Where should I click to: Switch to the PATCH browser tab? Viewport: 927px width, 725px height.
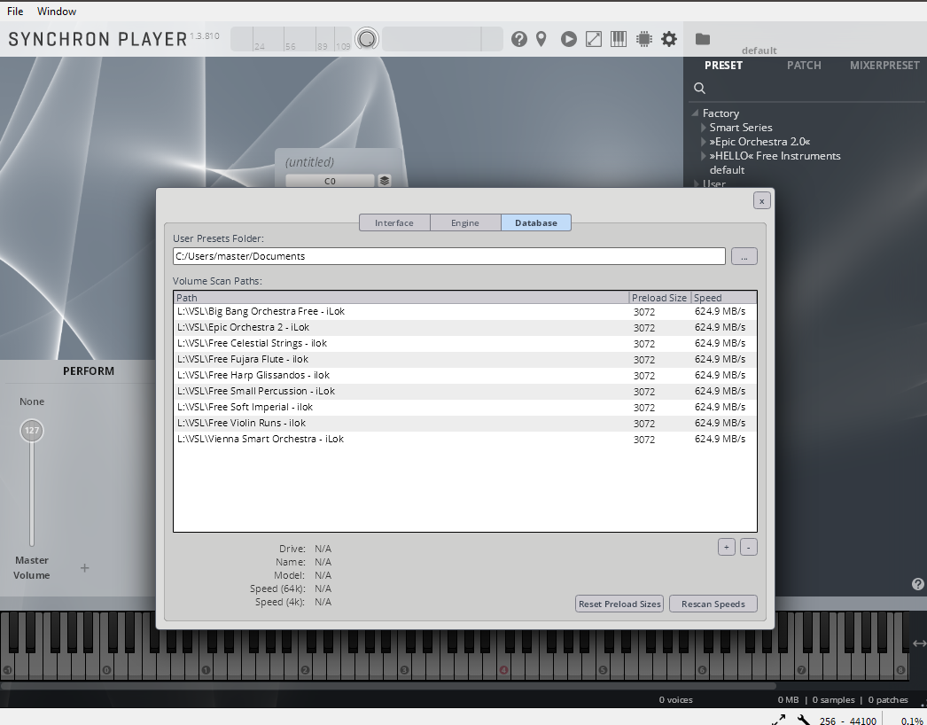click(804, 66)
